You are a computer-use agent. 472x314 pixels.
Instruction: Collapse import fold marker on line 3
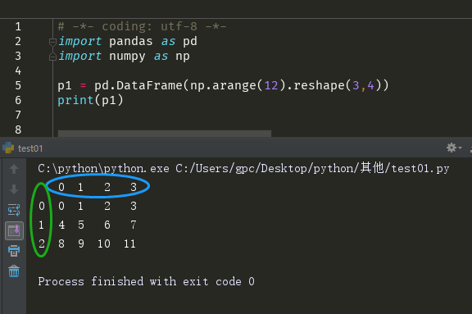pyautogui.click(x=52, y=57)
